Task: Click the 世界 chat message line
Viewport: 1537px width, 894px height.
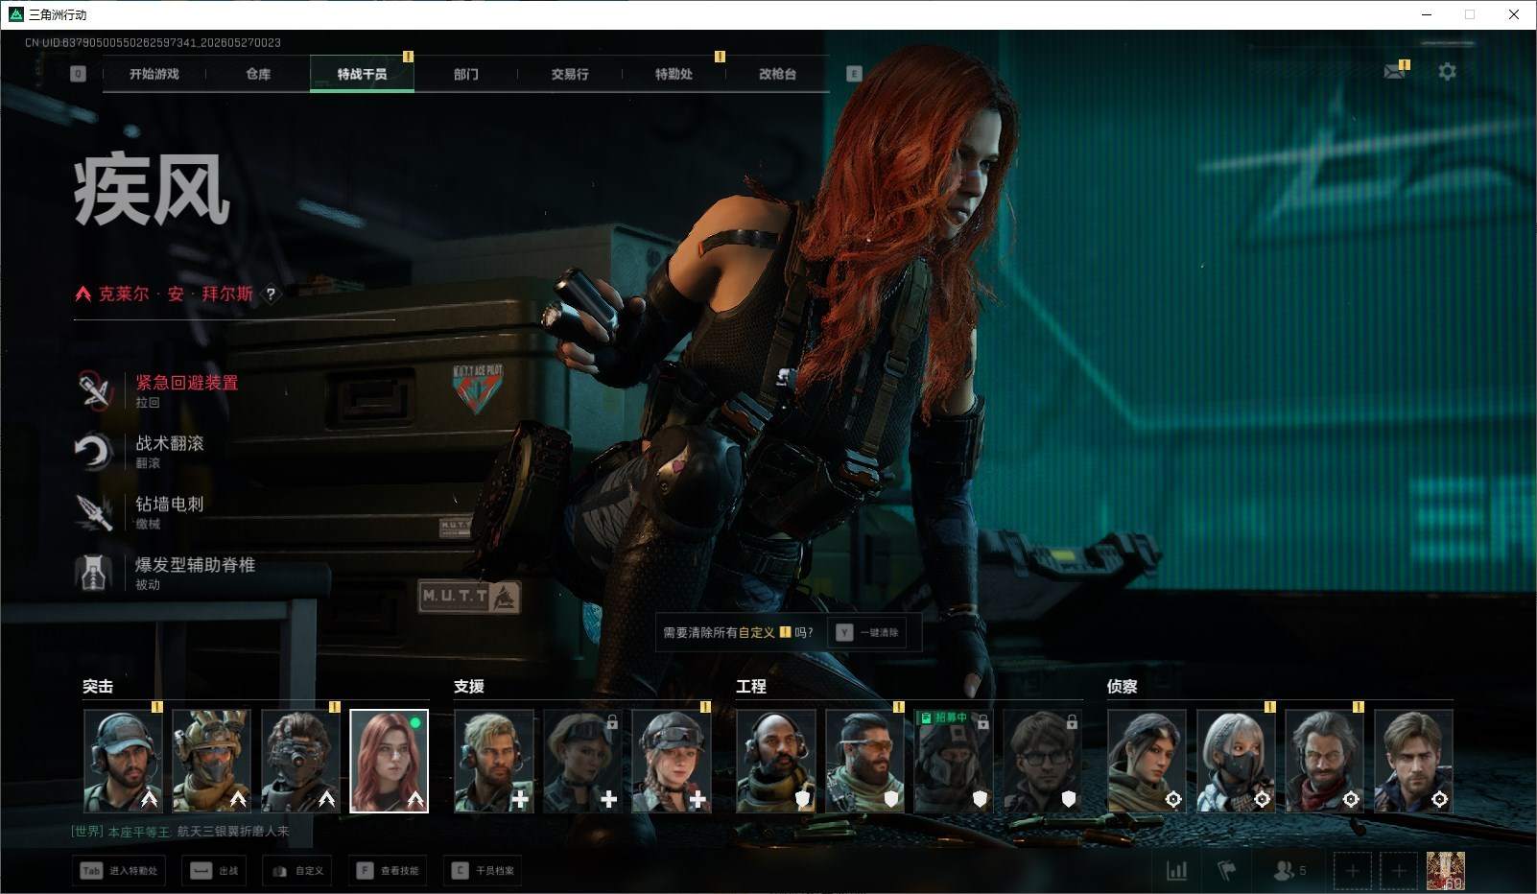Action: click(x=180, y=832)
